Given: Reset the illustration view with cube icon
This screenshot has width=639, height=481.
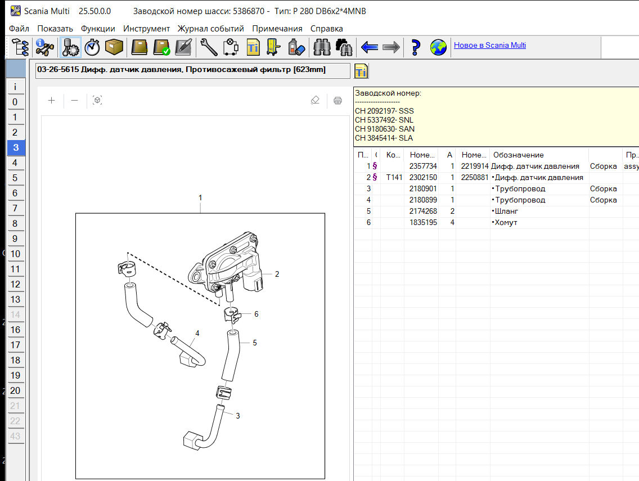Looking at the screenshot, I should [97, 100].
